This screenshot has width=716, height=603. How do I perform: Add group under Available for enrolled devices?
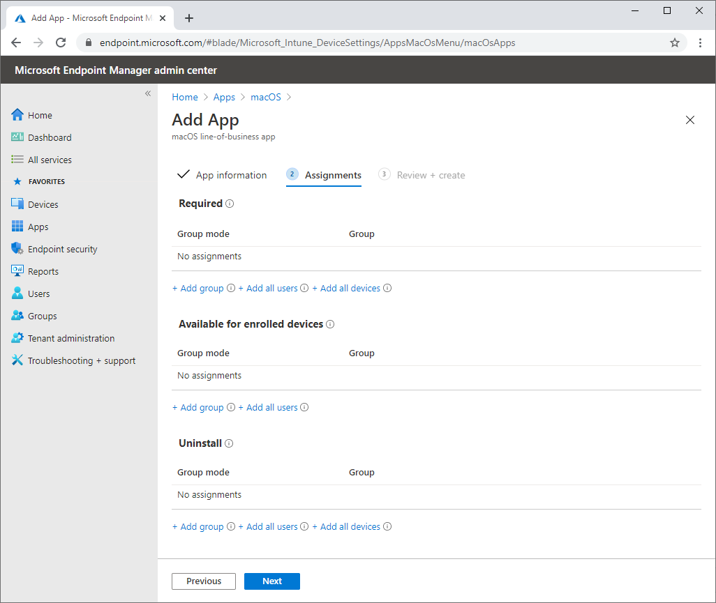point(198,407)
